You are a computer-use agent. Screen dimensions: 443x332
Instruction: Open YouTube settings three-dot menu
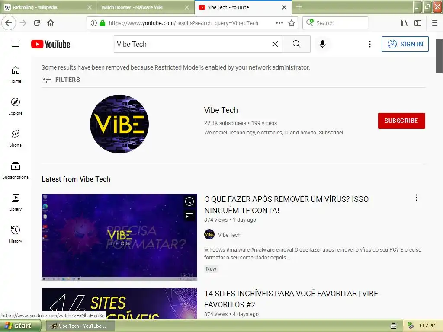pos(370,44)
